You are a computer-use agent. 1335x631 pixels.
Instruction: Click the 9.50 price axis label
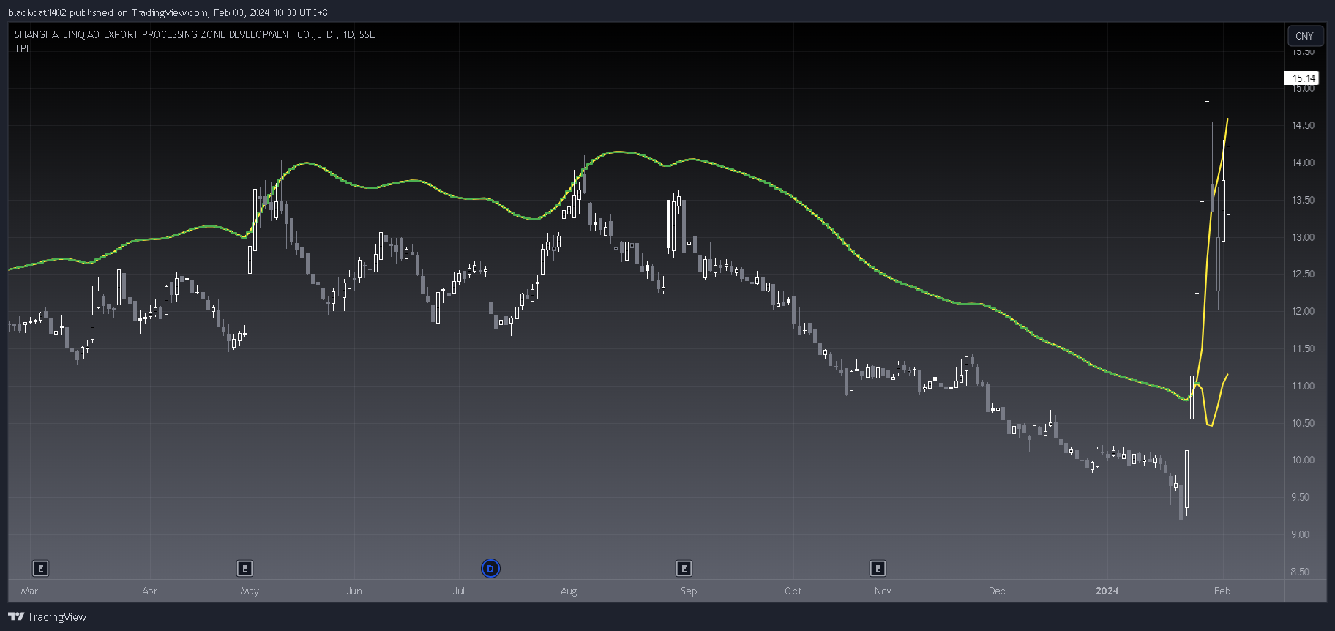pos(1300,497)
